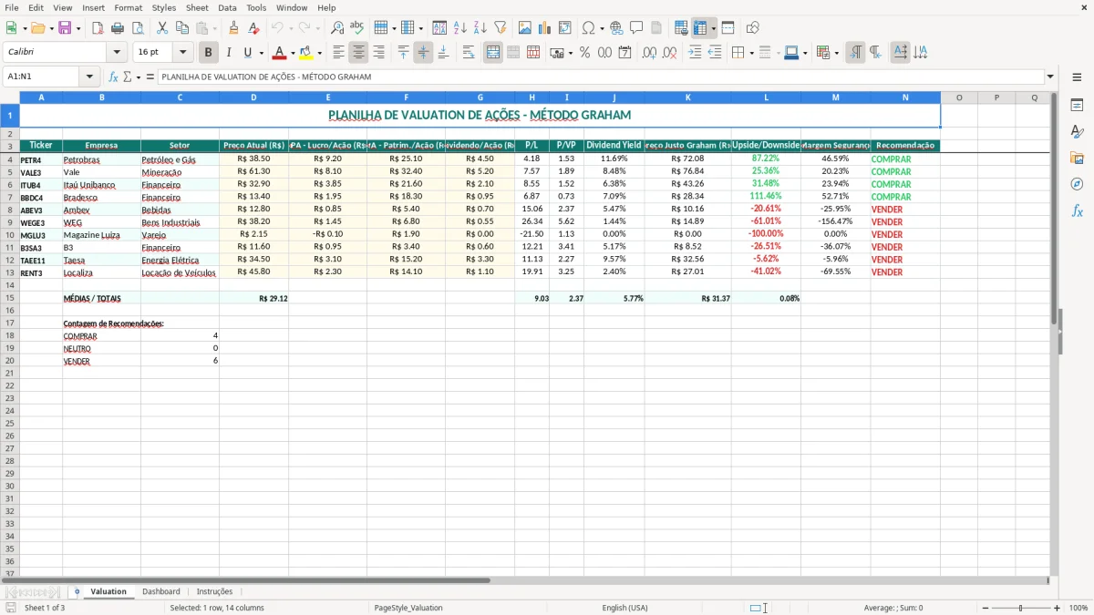Click Delete Decimal Place icon
1094x615 pixels.
click(x=670, y=53)
